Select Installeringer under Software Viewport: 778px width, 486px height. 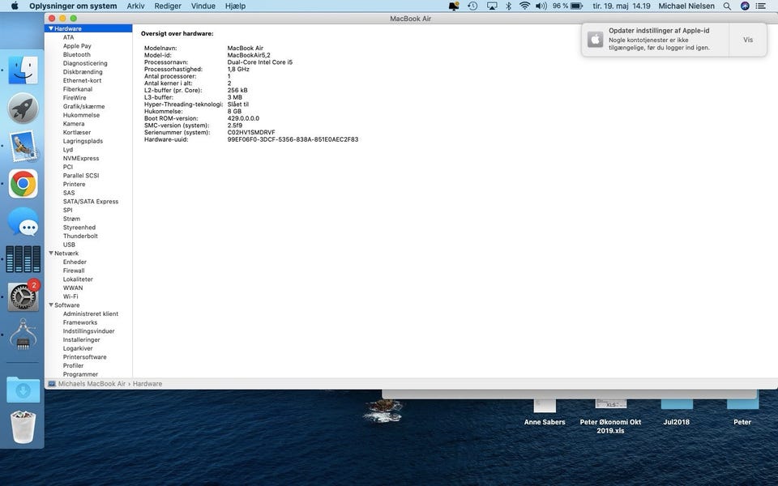(81, 339)
